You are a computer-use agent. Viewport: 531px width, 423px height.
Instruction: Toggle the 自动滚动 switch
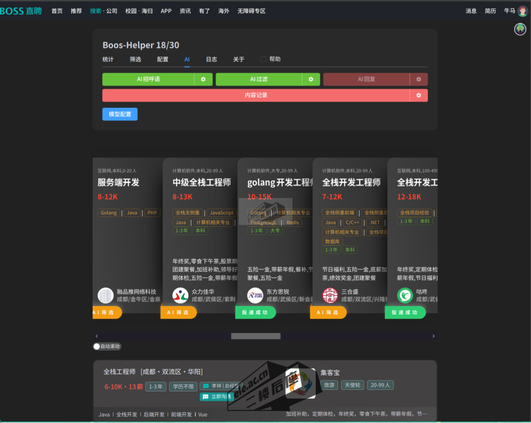coord(97,346)
